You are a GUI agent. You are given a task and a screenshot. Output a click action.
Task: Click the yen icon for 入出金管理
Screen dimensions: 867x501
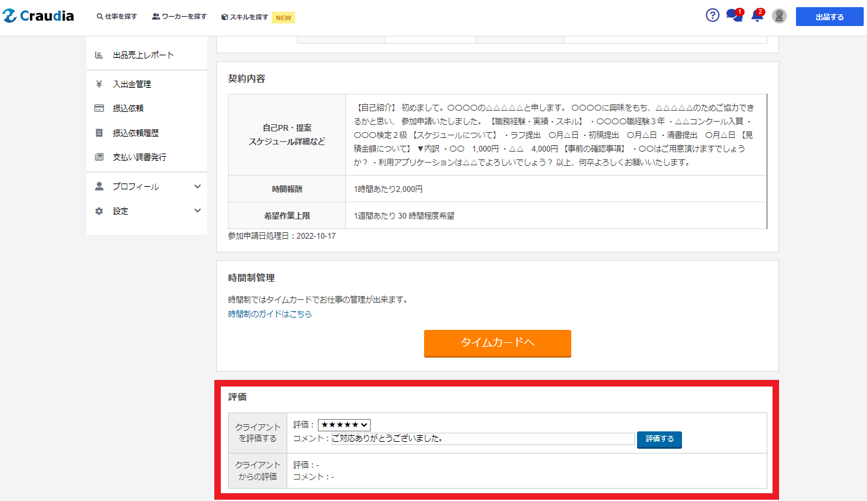tap(99, 84)
